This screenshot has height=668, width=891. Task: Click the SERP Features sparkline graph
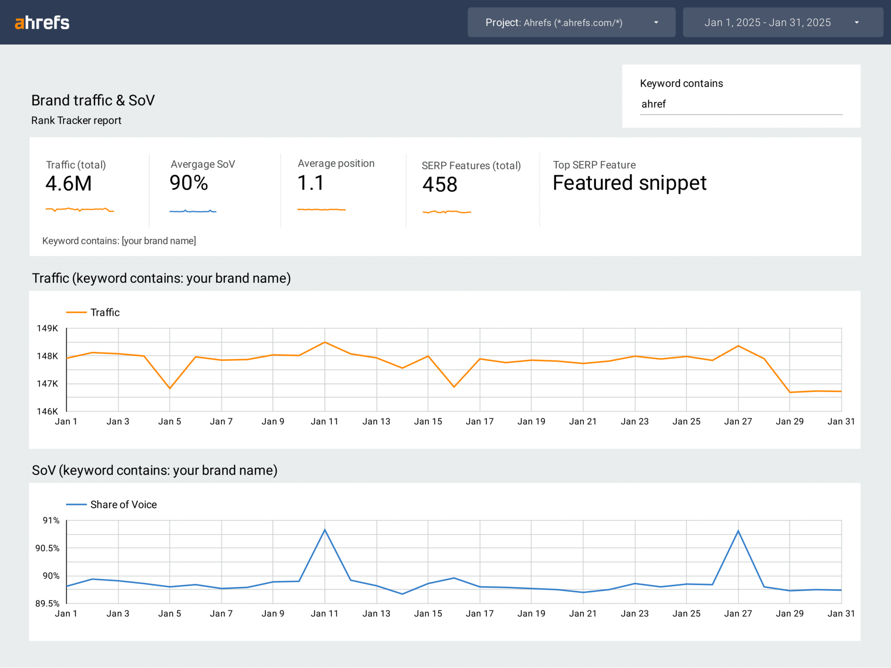click(446, 212)
